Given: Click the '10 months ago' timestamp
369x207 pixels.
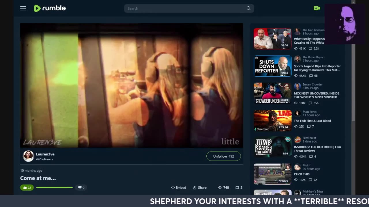Looking at the screenshot, I should tap(31, 170).
